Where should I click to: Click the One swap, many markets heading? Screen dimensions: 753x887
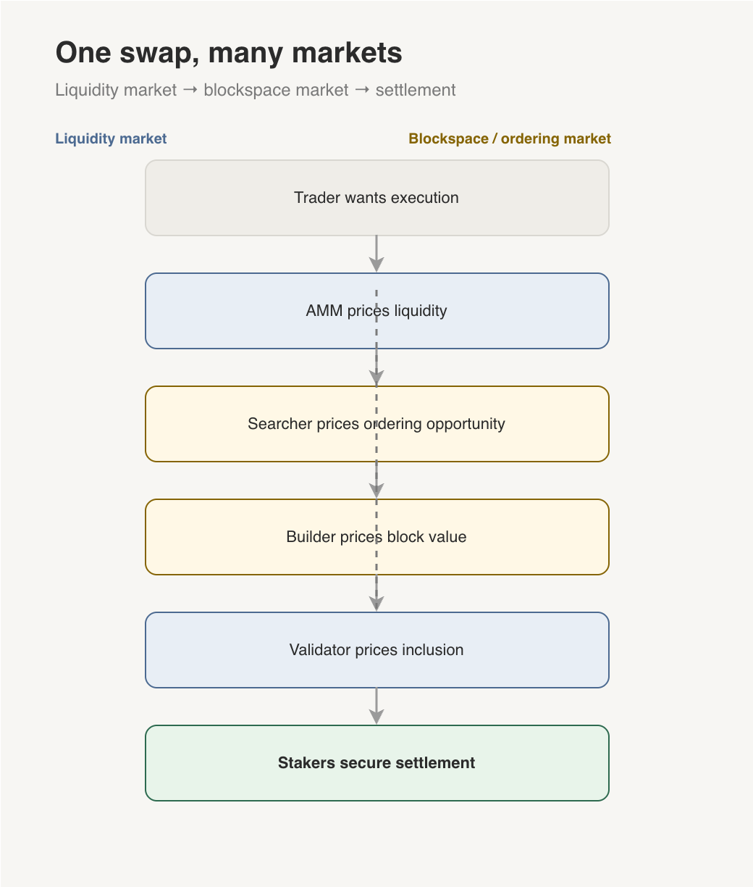(229, 53)
